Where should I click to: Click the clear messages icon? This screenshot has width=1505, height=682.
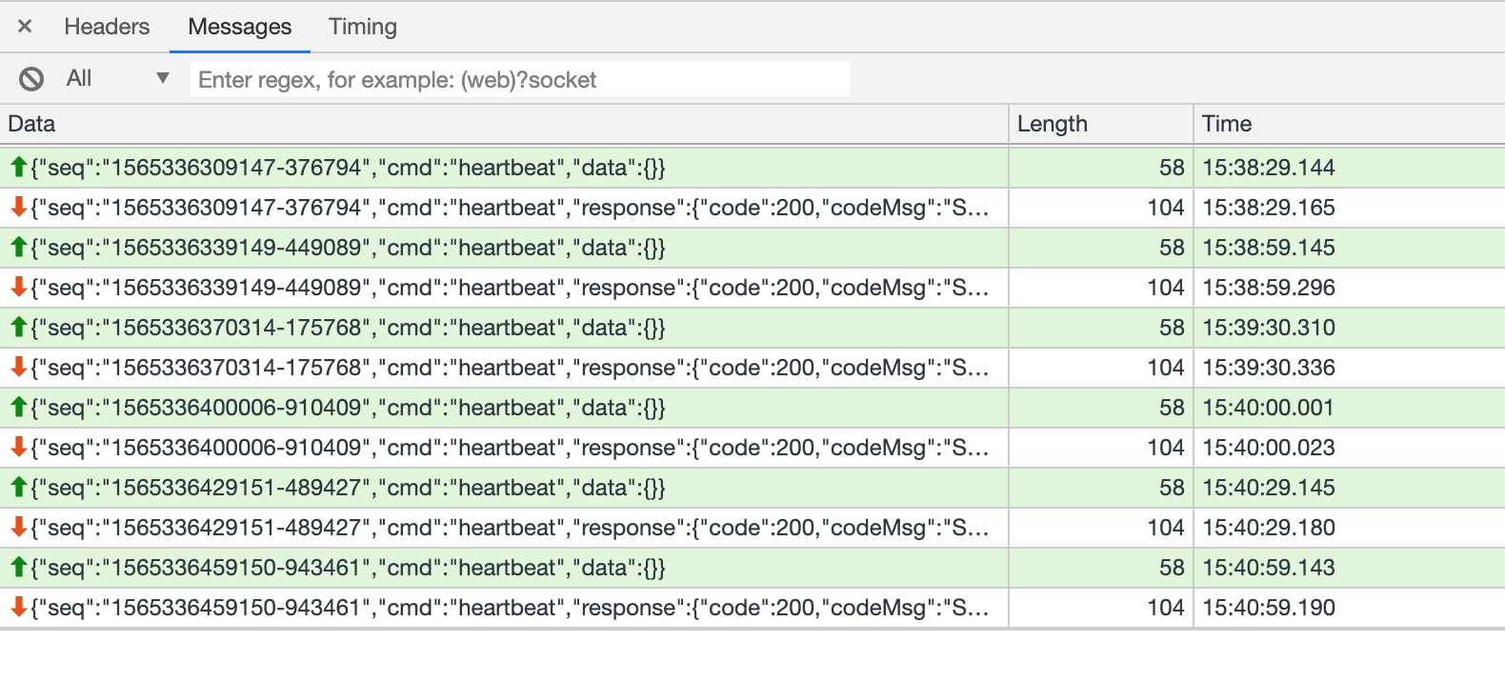pyautogui.click(x=31, y=79)
